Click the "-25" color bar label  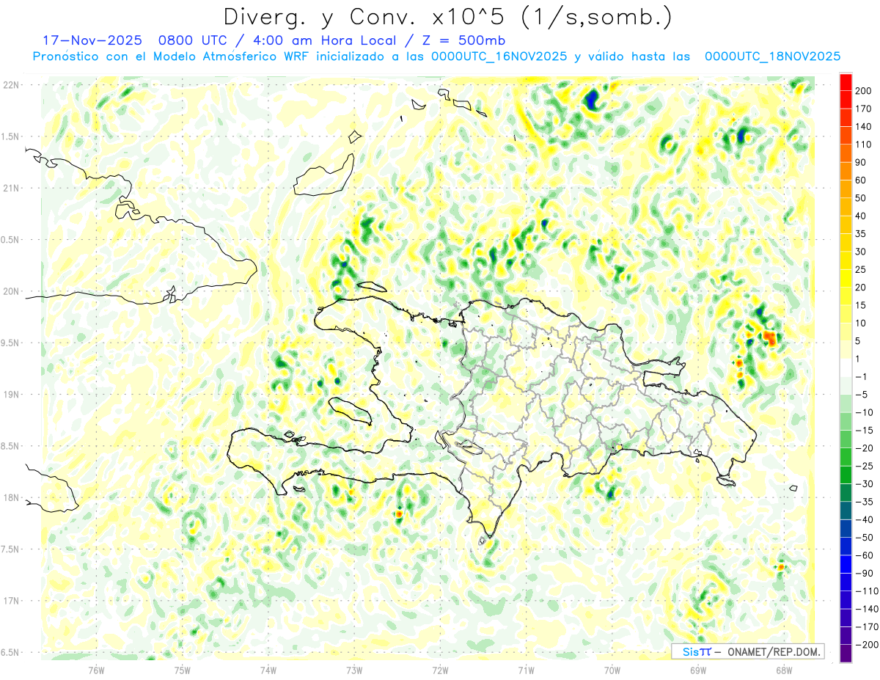865,466
